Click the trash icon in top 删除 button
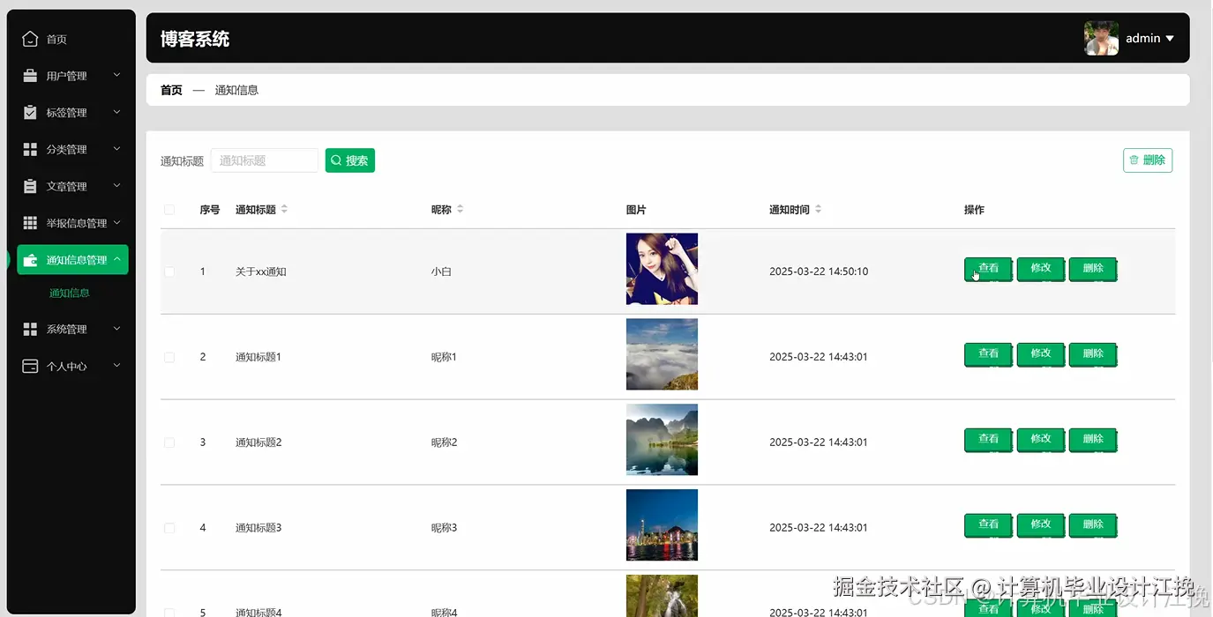Screen dimensions: 1213x617 [x=1134, y=160]
